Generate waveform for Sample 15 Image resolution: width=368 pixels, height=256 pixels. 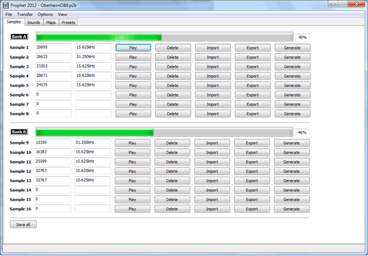click(x=292, y=199)
